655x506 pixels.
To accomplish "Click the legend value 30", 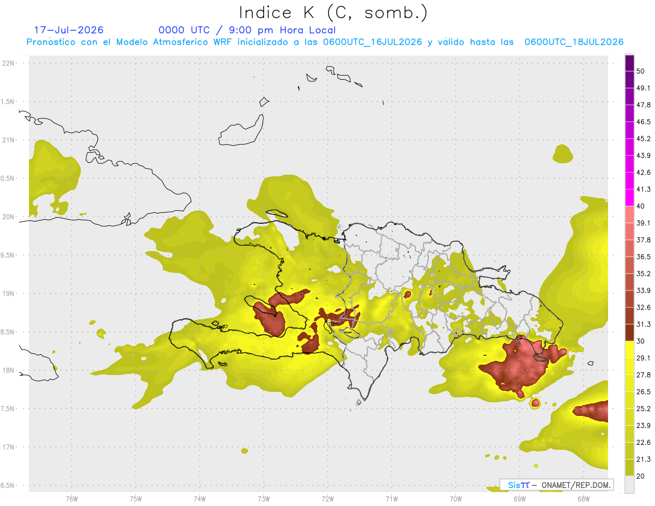I will point(640,341).
